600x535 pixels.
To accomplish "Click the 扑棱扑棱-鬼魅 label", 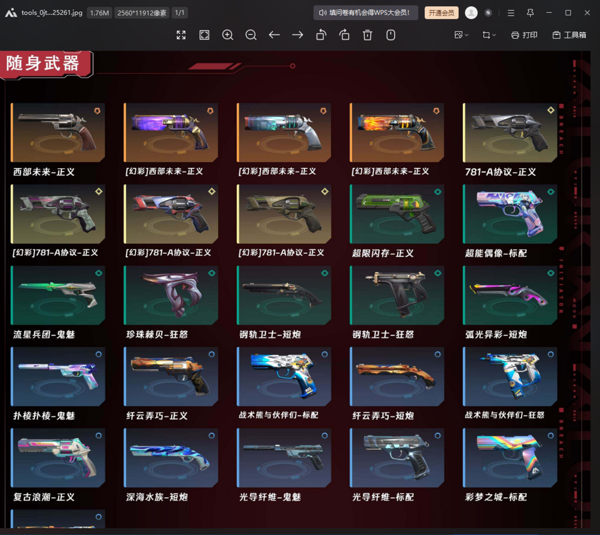I will tap(44, 416).
